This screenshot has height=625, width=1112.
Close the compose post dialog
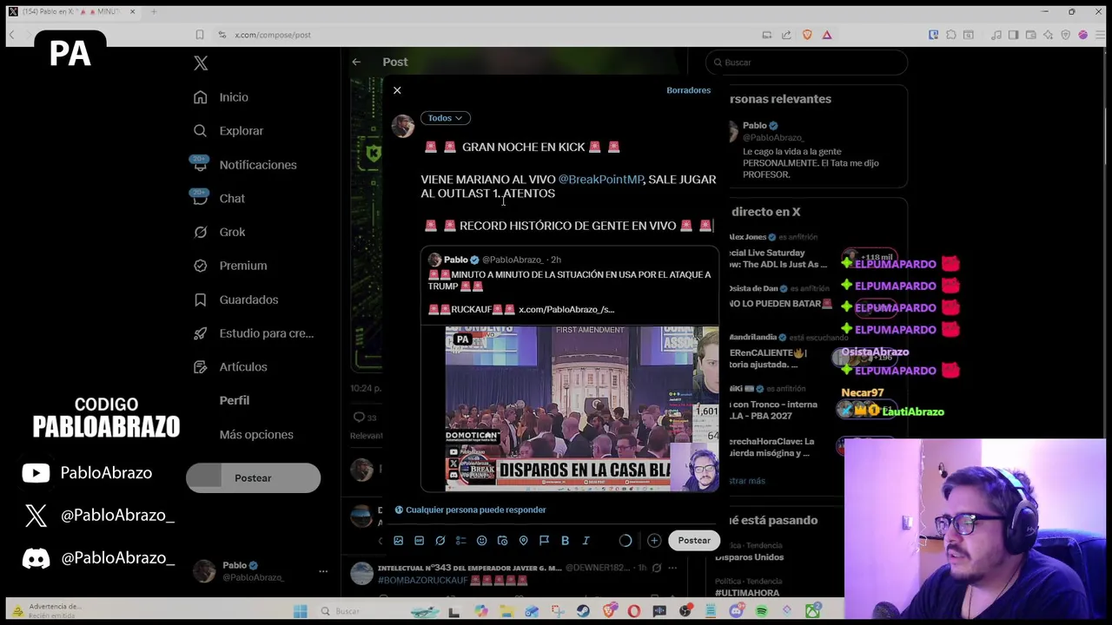pos(397,90)
